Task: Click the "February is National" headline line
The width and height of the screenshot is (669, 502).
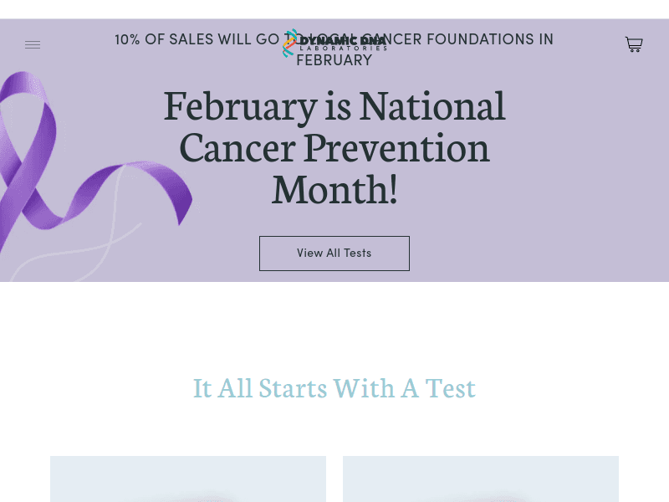Action: point(334,106)
